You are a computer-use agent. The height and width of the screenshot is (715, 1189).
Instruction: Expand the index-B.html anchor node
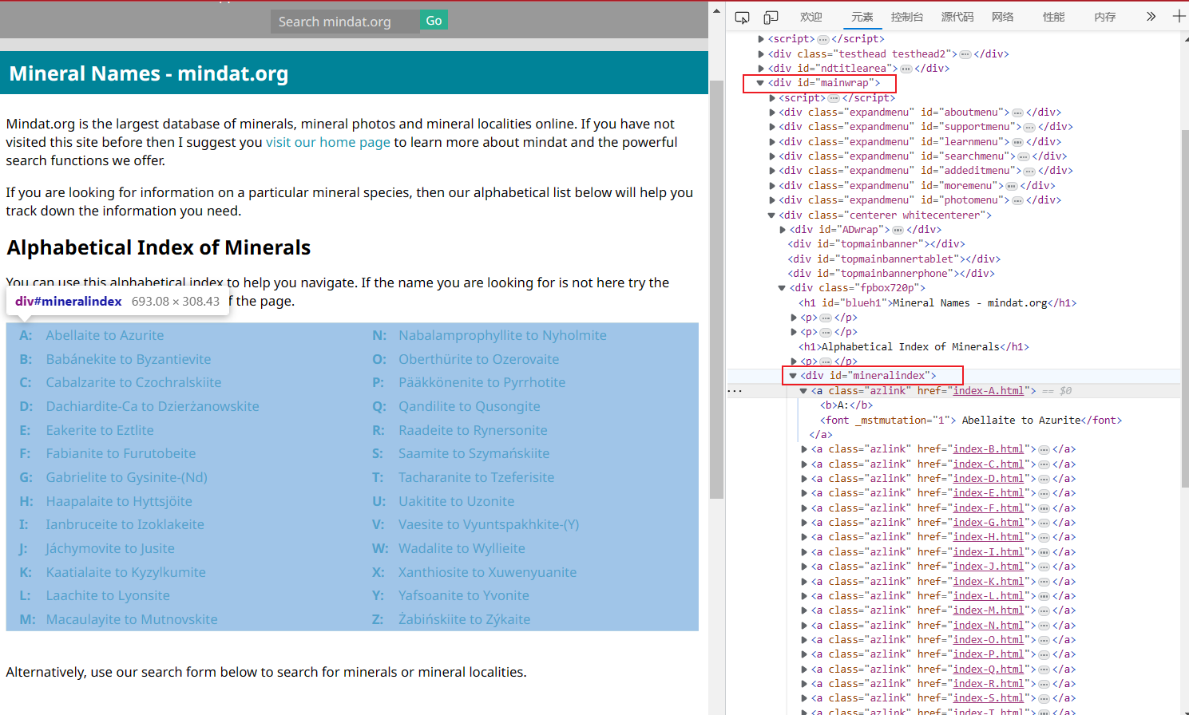(804, 449)
